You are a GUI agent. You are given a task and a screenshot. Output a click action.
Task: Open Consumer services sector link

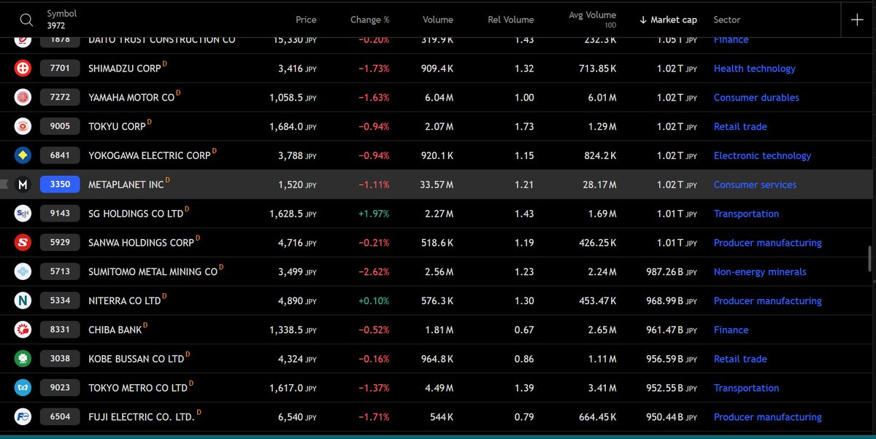pyautogui.click(x=755, y=185)
